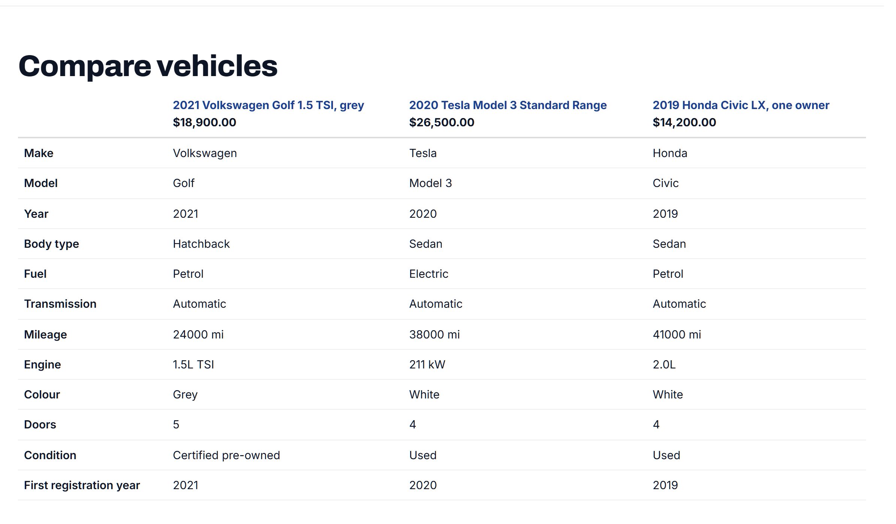Click the Volkswagen make cell
Screen dimensions: 896x524
pyautogui.click(x=205, y=153)
